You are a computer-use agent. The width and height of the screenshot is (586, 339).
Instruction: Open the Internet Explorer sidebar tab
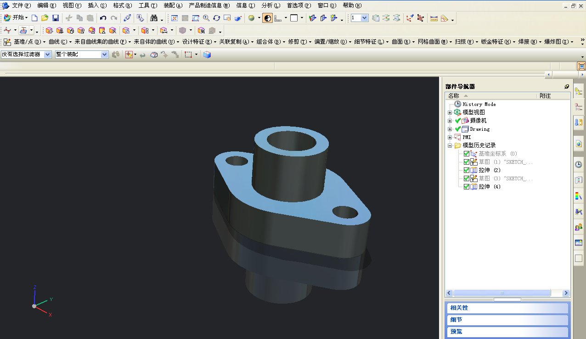tap(579, 144)
